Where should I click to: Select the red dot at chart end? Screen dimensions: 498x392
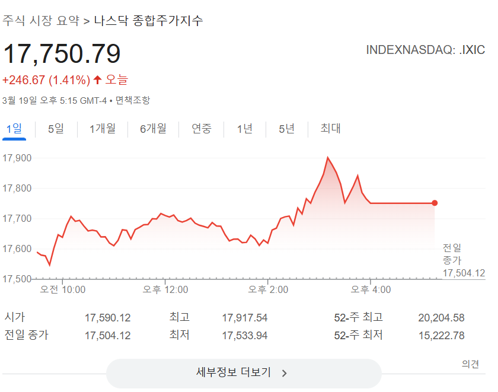[436, 202]
